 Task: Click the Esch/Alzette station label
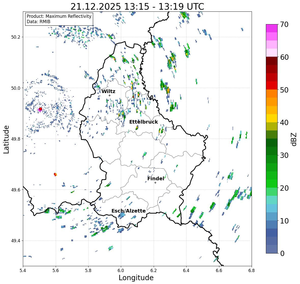coord(128,211)
